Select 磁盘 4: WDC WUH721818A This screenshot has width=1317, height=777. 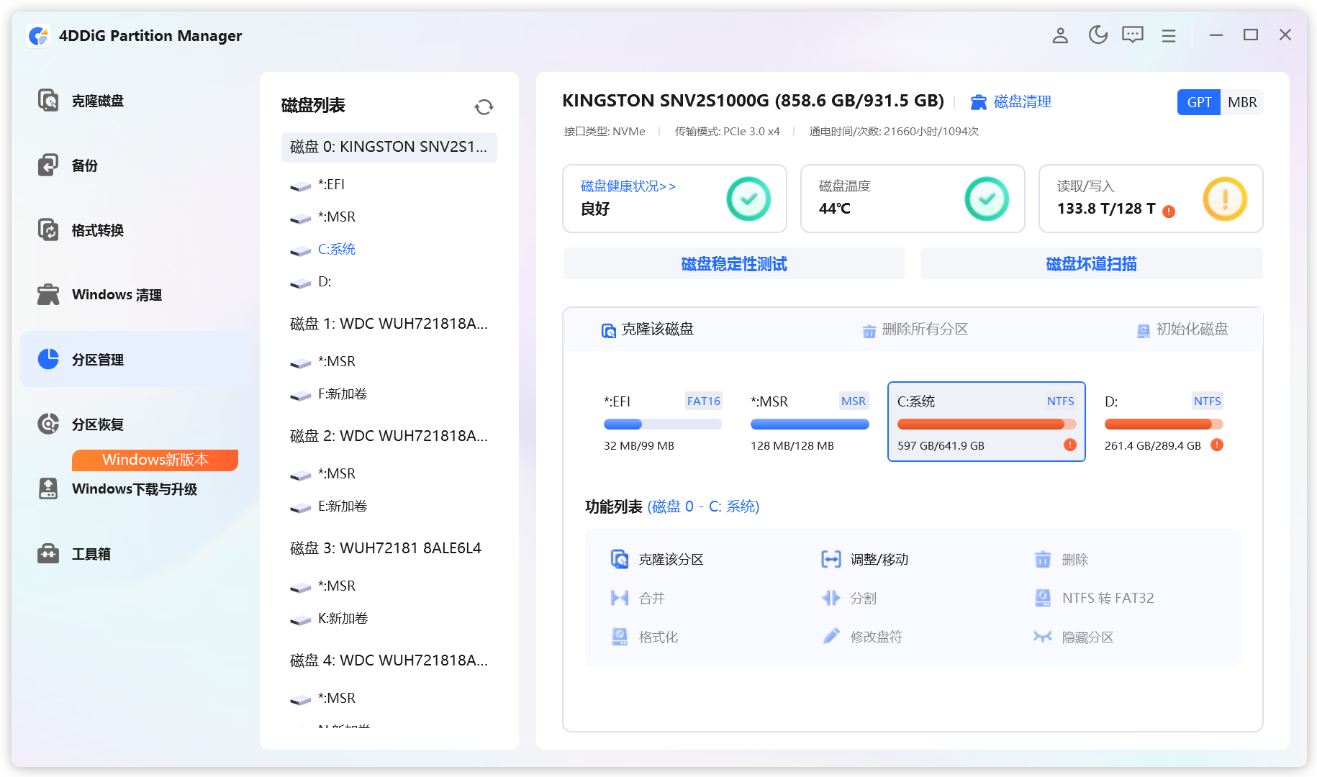pos(389,660)
